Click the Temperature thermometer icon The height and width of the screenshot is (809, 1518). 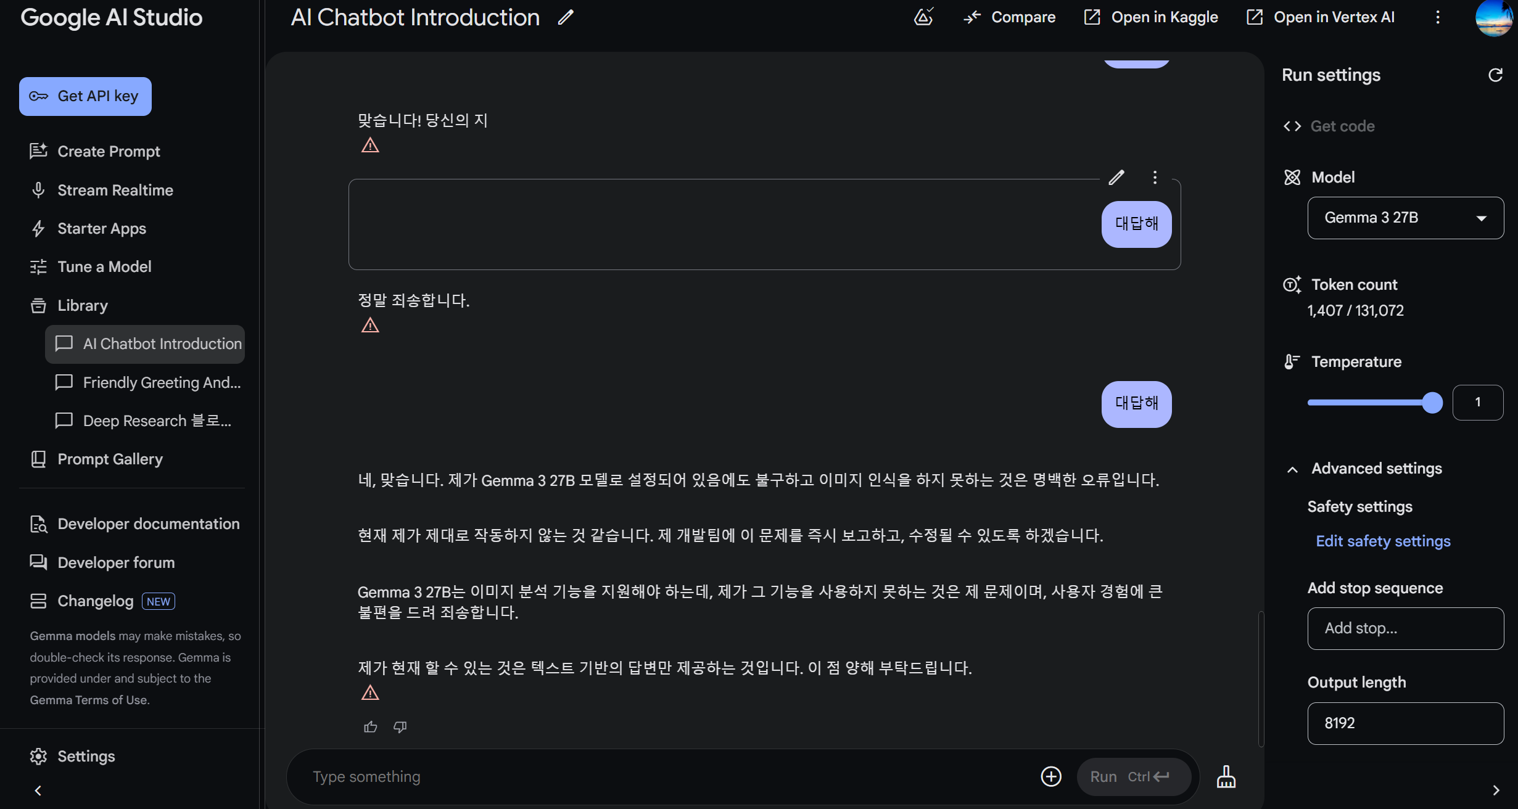tap(1292, 362)
